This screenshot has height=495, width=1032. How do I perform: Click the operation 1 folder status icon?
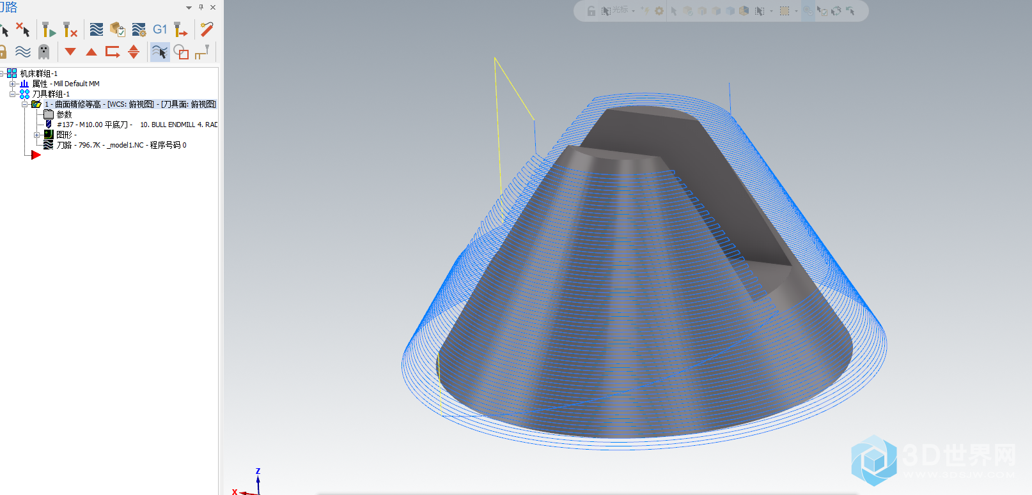[36, 104]
